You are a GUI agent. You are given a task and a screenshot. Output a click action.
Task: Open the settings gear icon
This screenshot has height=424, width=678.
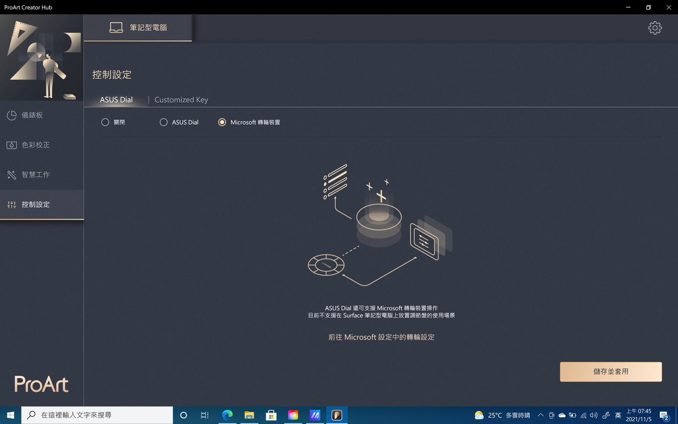click(x=655, y=28)
